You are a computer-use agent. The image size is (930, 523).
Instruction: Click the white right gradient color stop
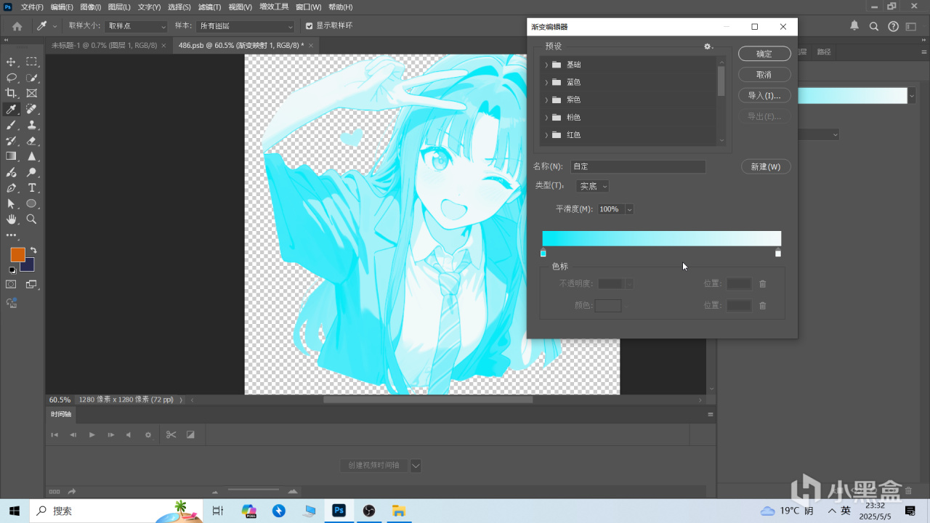click(x=778, y=253)
